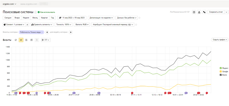
Task: Toggle the Всего legend checkbox
Action: (x=221, y=75)
